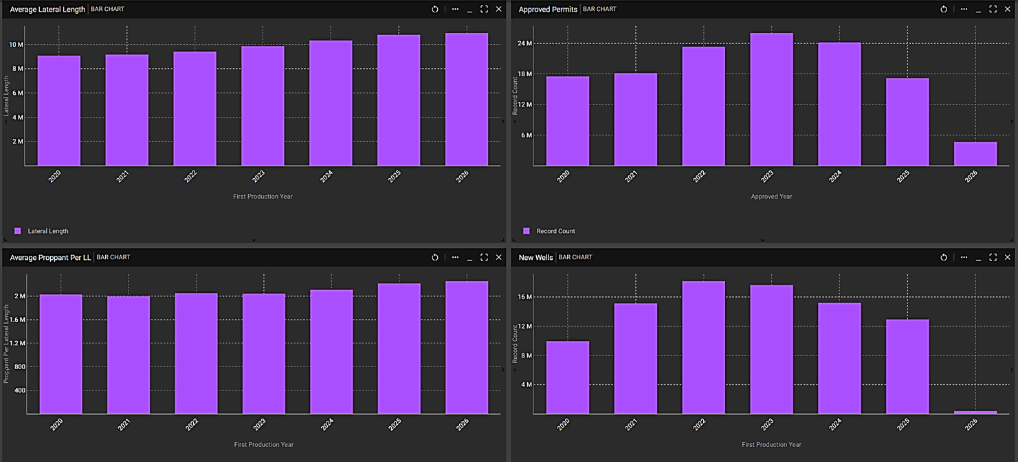
Task: Refresh the Average Lateral Length chart
Action: pyautogui.click(x=434, y=9)
